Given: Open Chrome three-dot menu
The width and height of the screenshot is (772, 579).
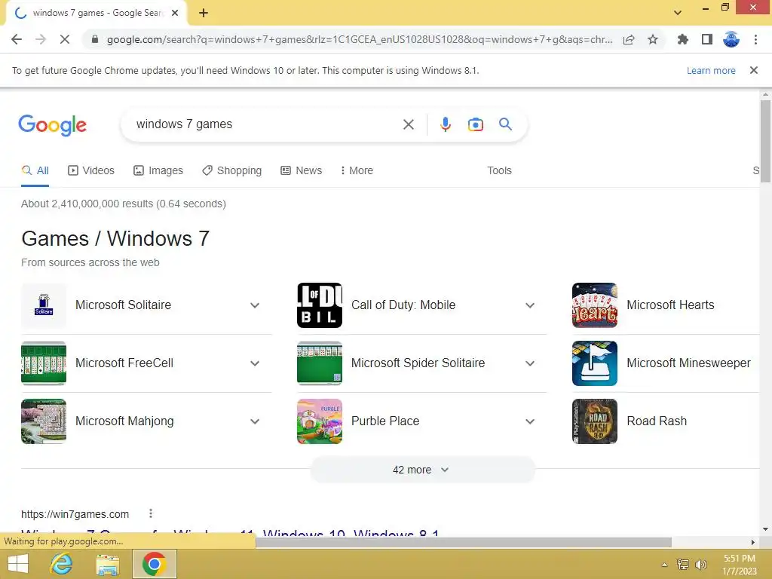Looking at the screenshot, I should [755, 39].
